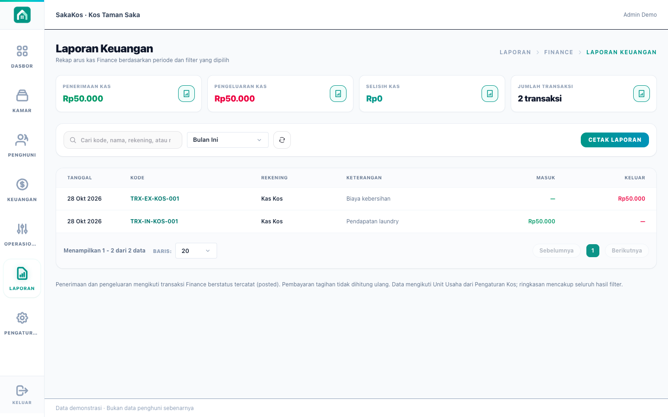Go to Kamar in the sidebar

point(22,101)
